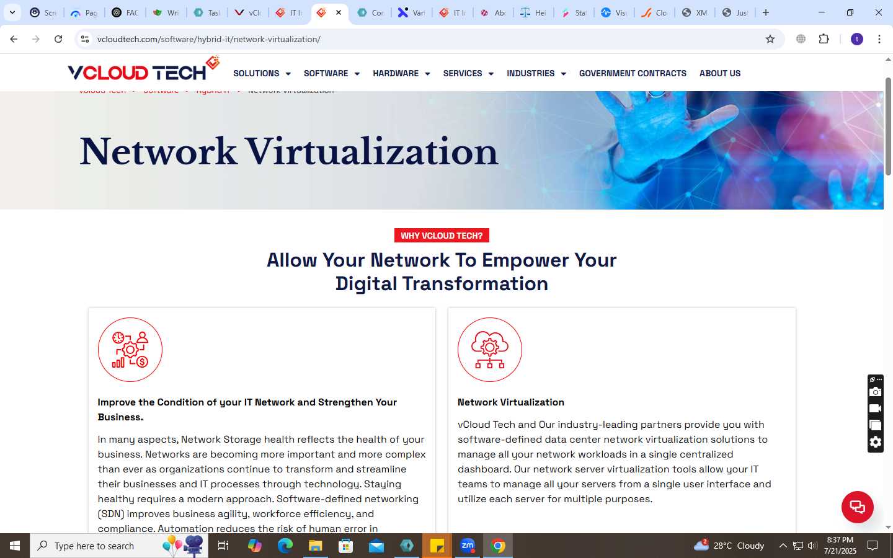Switch to the vClo browser tab
This screenshot has width=893, height=558.
click(247, 12)
